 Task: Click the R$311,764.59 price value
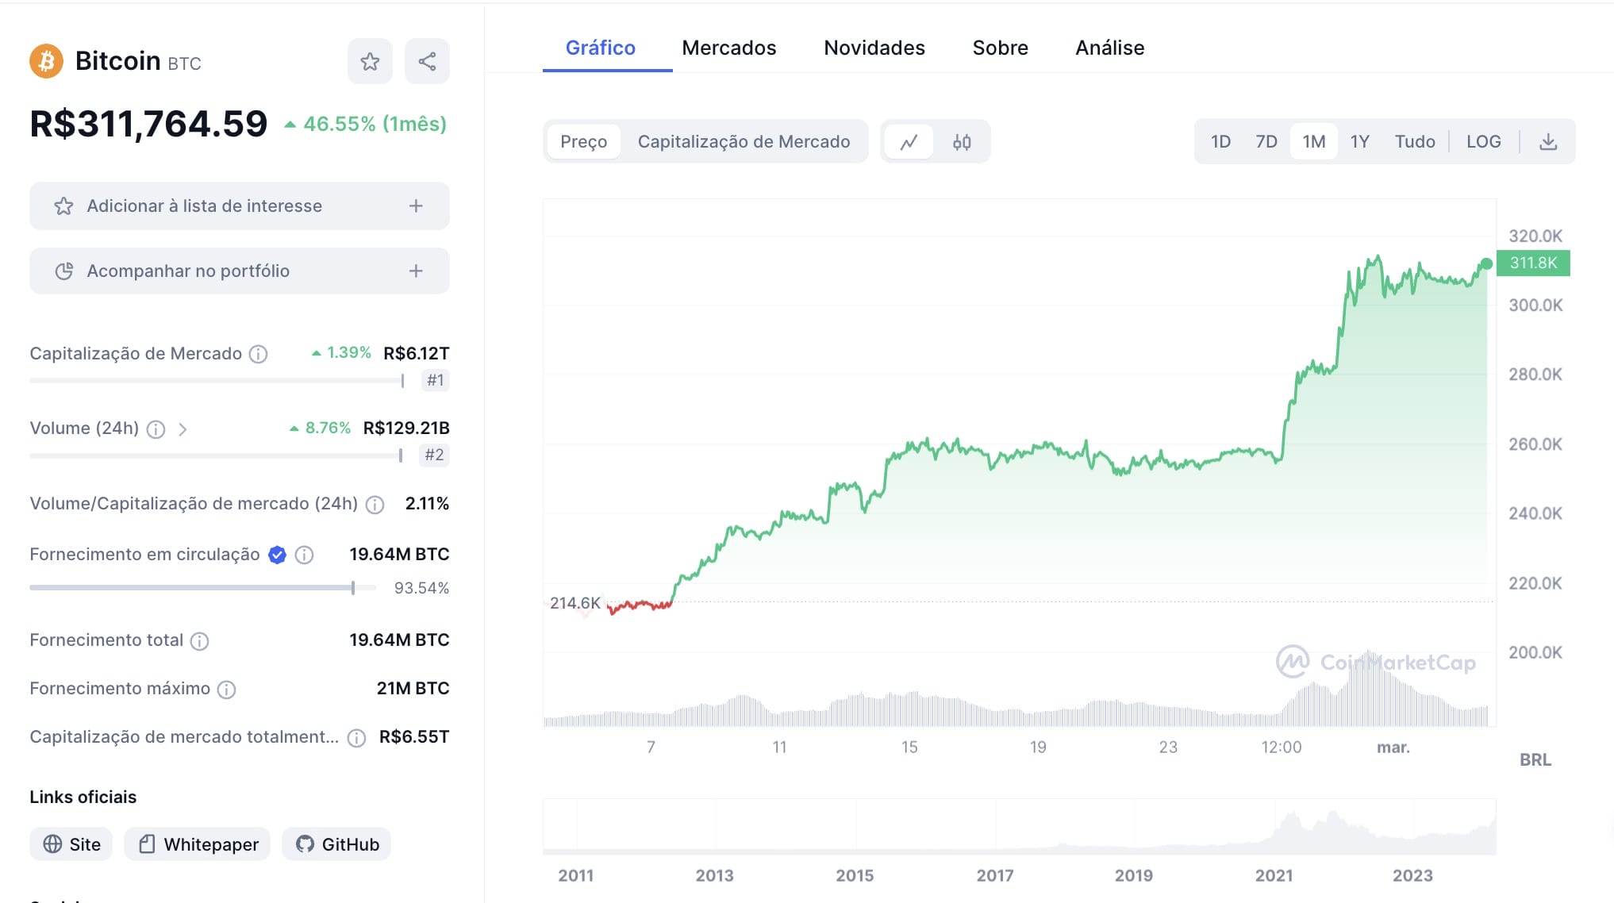point(148,124)
